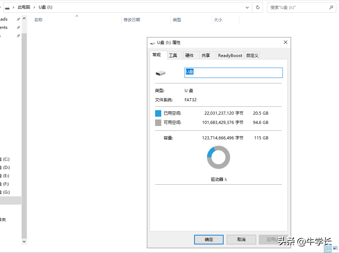Refresh the U盘 (I:) folder view
Image resolution: width=339 pixels, height=253 pixels.
(258, 7)
